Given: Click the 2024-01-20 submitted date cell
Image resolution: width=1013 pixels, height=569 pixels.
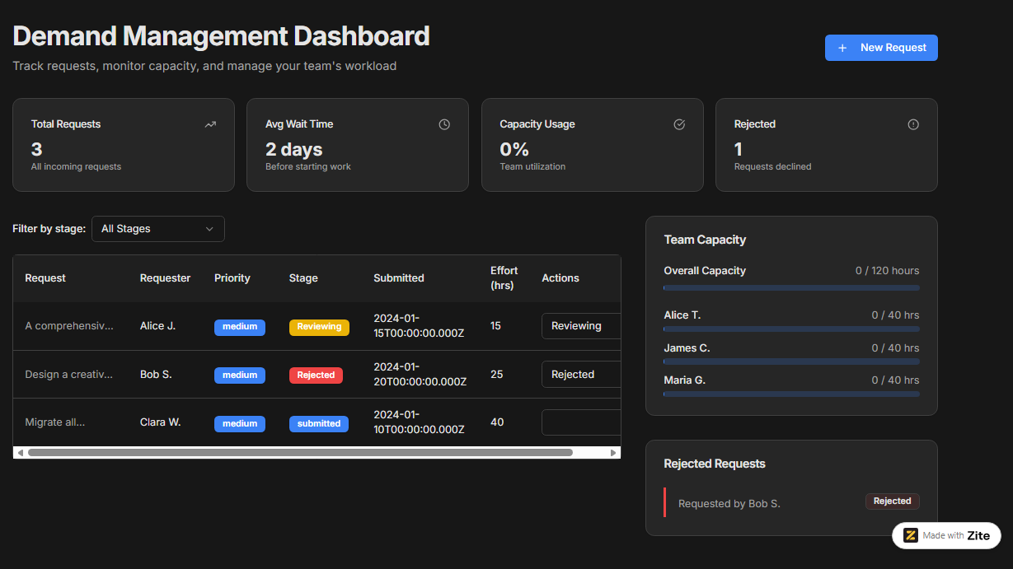Looking at the screenshot, I should tap(420, 375).
